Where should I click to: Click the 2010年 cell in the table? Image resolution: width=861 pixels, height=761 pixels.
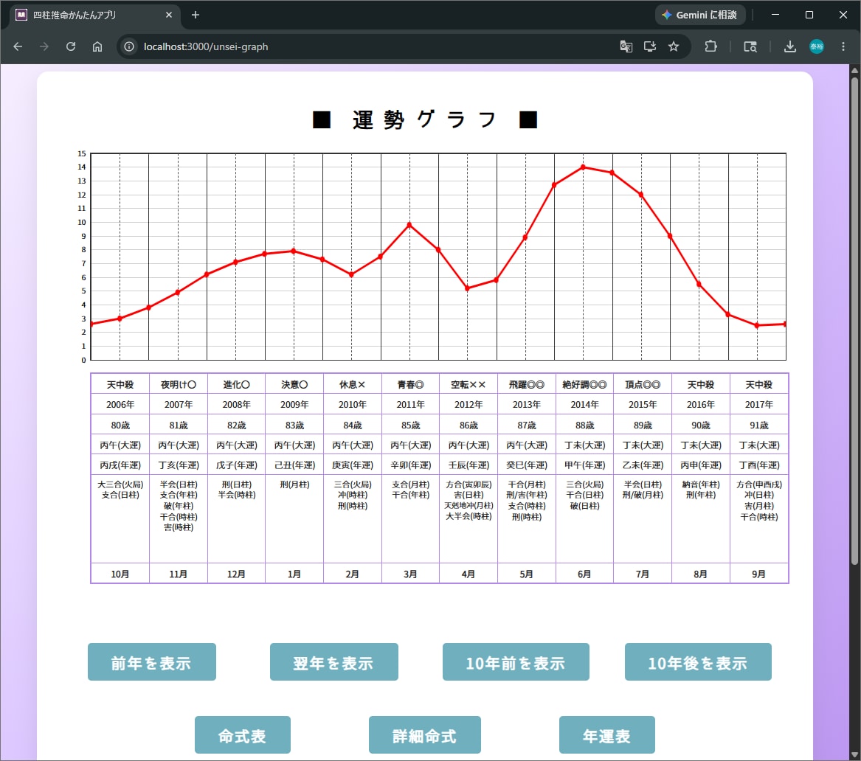coord(353,404)
